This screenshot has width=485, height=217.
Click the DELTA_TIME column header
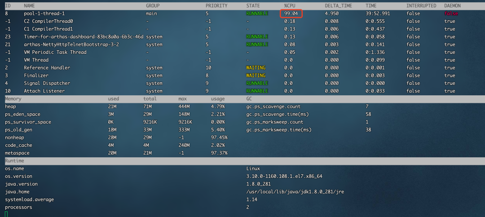tap(339, 6)
